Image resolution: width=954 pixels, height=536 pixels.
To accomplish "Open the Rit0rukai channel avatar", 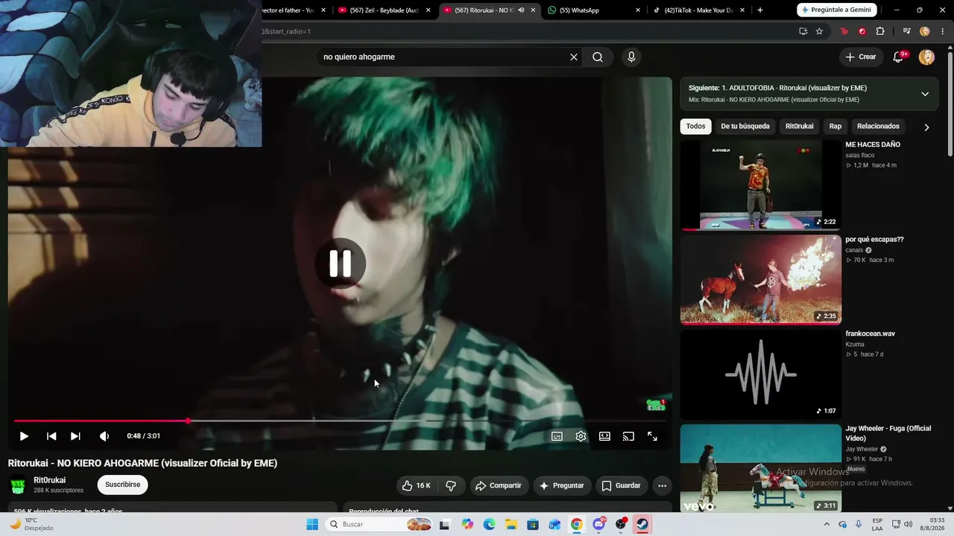I will point(18,485).
